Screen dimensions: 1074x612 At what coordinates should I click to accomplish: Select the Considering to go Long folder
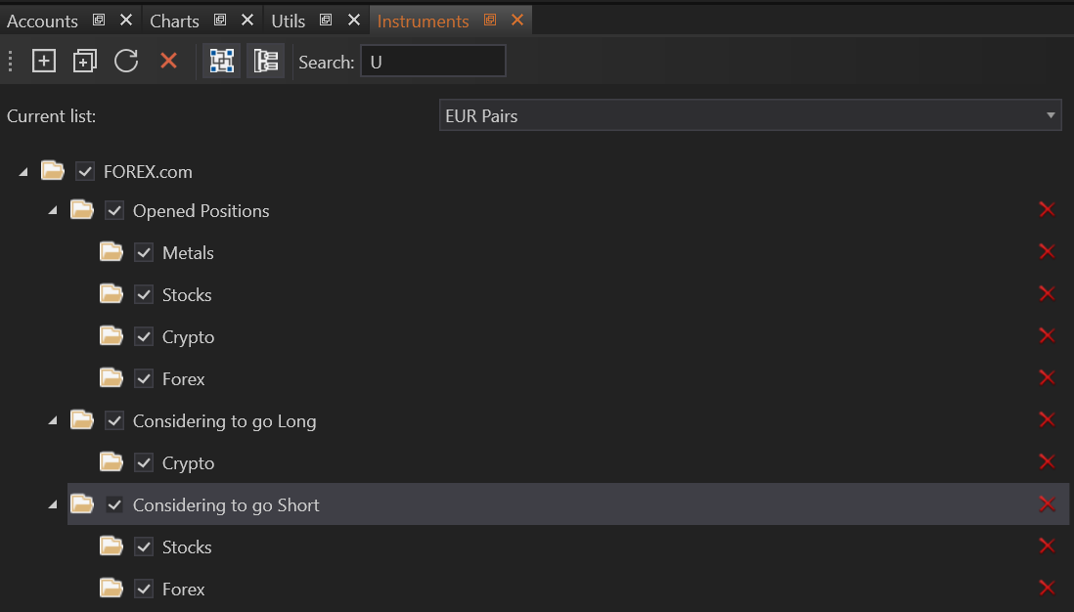coord(224,421)
